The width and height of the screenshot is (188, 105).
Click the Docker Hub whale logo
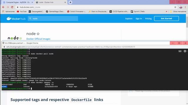16,19
